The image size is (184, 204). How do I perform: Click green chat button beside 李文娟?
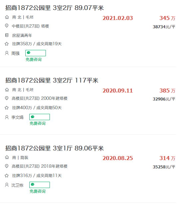[x=40, y=117]
